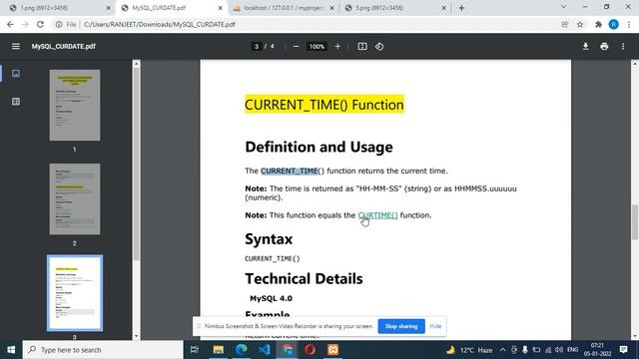Image resolution: width=639 pixels, height=359 pixels.
Task: Show page thumbnails panel
Action: [16, 73]
